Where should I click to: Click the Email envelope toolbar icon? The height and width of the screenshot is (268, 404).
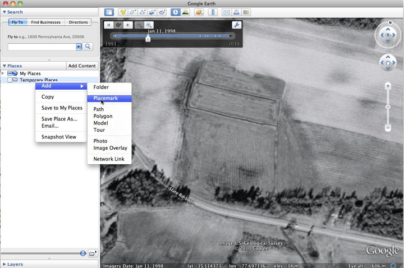point(226,12)
